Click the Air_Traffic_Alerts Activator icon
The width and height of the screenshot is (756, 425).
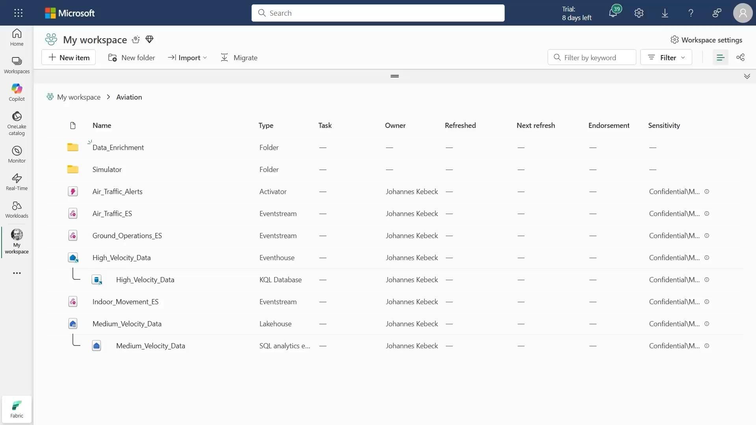click(x=73, y=192)
